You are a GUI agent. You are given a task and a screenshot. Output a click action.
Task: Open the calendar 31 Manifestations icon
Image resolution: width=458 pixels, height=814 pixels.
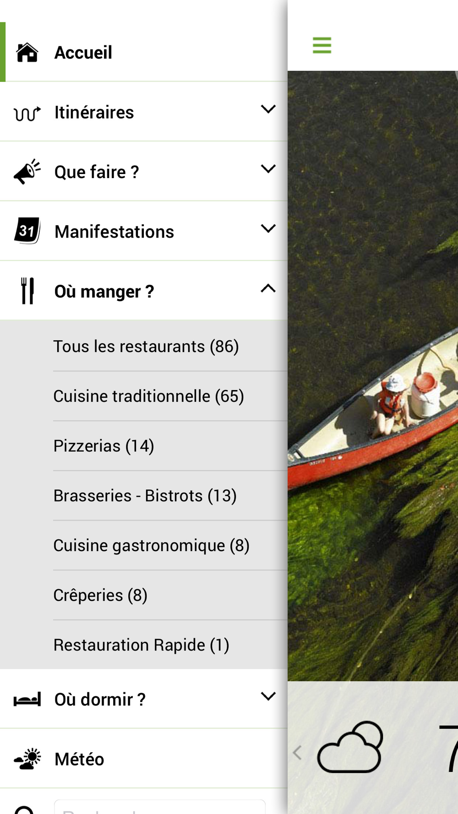coord(27,231)
